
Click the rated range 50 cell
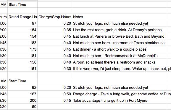[x=22, y=107]
